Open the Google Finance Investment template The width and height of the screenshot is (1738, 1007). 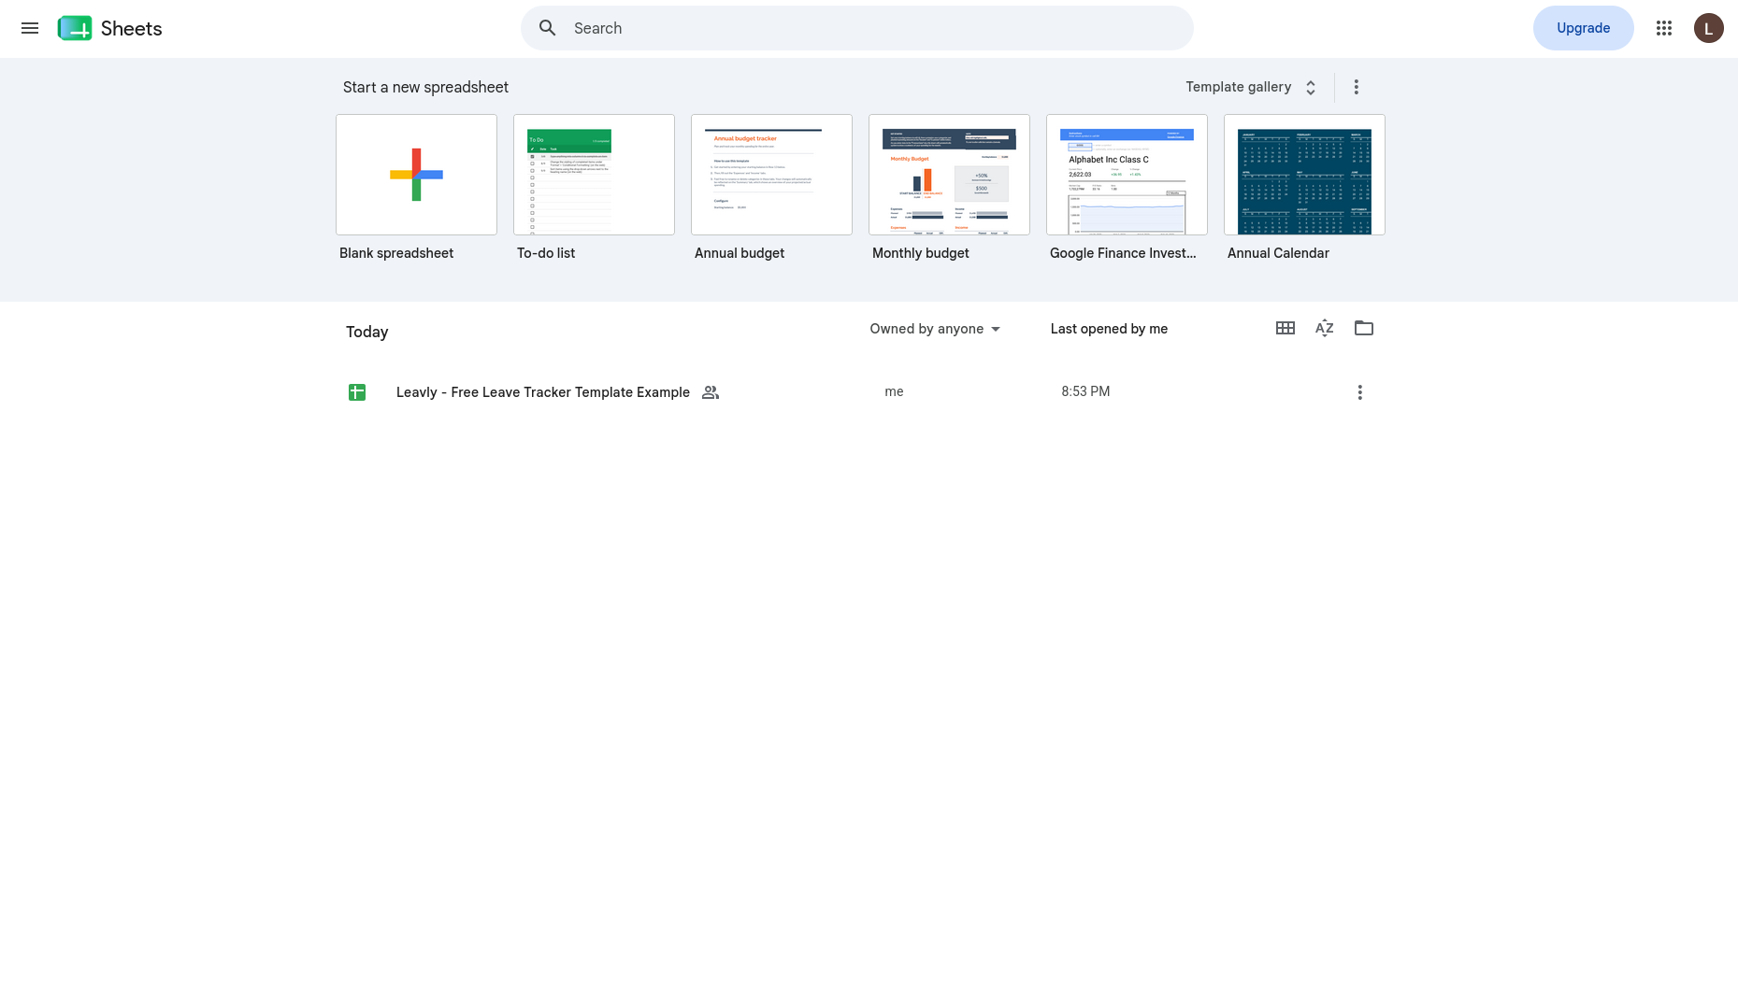click(x=1127, y=175)
